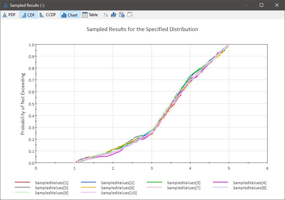Open chart style editor icon
285x200 pixels.
pyautogui.click(x=114, y=15)
